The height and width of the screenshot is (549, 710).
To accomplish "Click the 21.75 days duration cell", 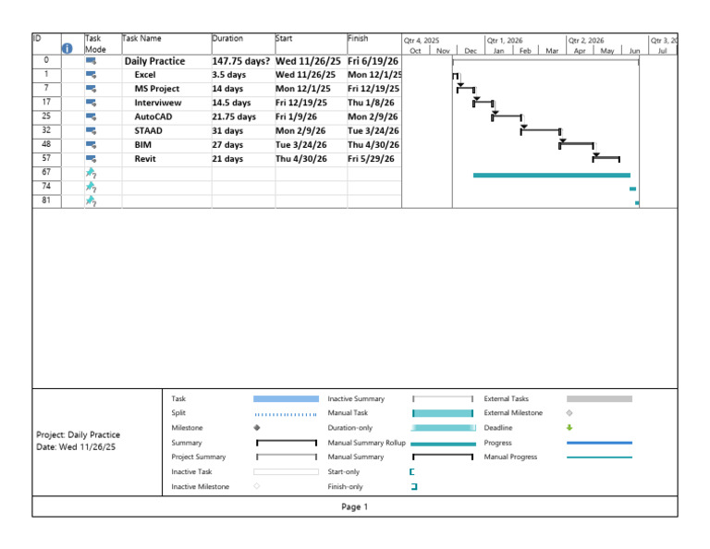I will 243,116.
